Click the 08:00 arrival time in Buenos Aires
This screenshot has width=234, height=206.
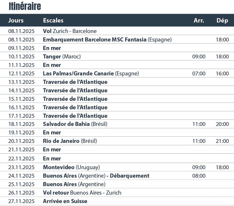(199, 176)
